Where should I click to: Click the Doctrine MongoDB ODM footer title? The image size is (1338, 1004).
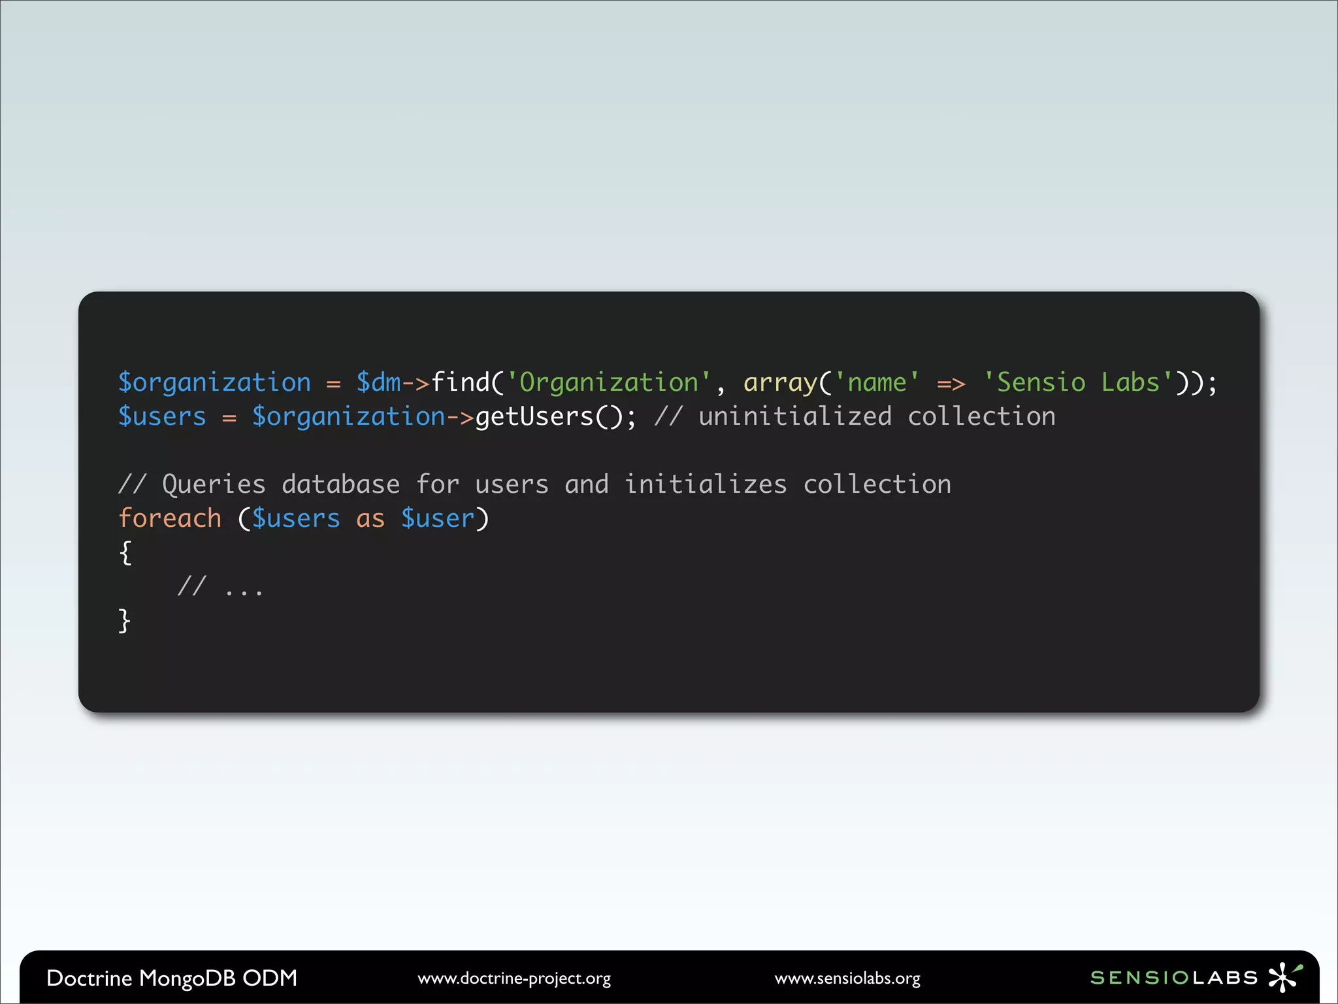coord(172,978)
